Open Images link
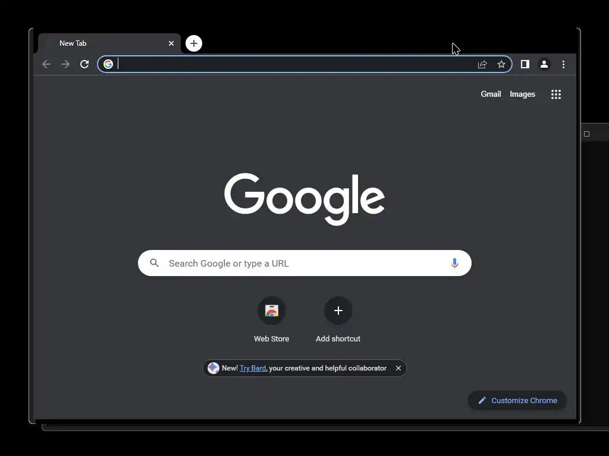The height and width of the screenshot is (456, 609). [522, 94]
